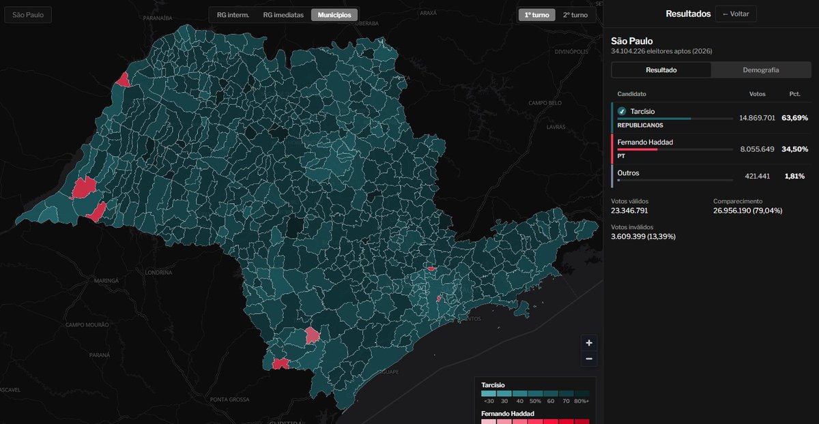This screenshot has height=424, width=819.
Task: Select the Tarcísio candidate row
Action: (711, 117)
